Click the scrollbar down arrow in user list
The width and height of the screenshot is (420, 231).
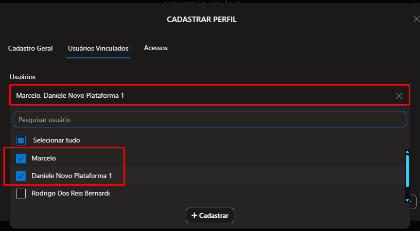click(407, 199)
